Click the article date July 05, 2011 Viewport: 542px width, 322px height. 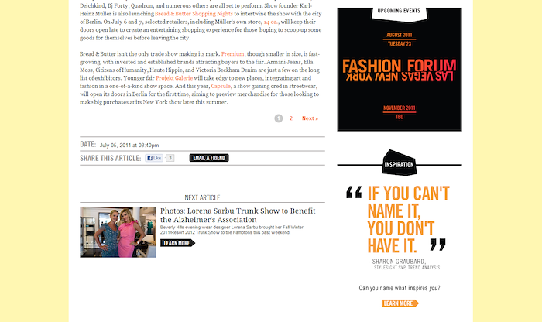click(129, 146)
